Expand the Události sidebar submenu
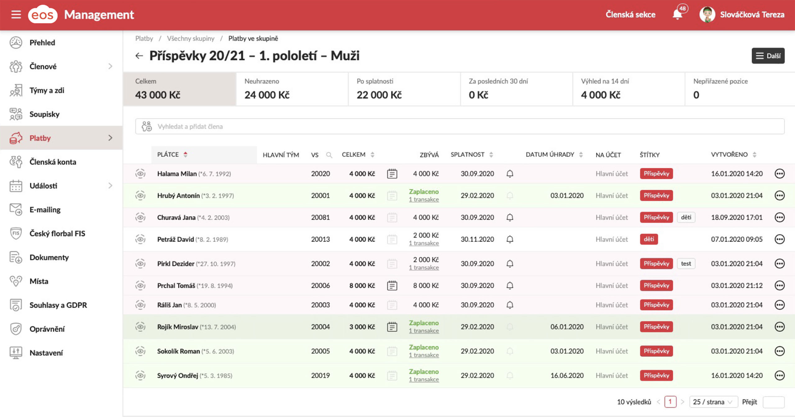This screenshot has width=795, height=417. pyautogui.click(x=110, y=186)
